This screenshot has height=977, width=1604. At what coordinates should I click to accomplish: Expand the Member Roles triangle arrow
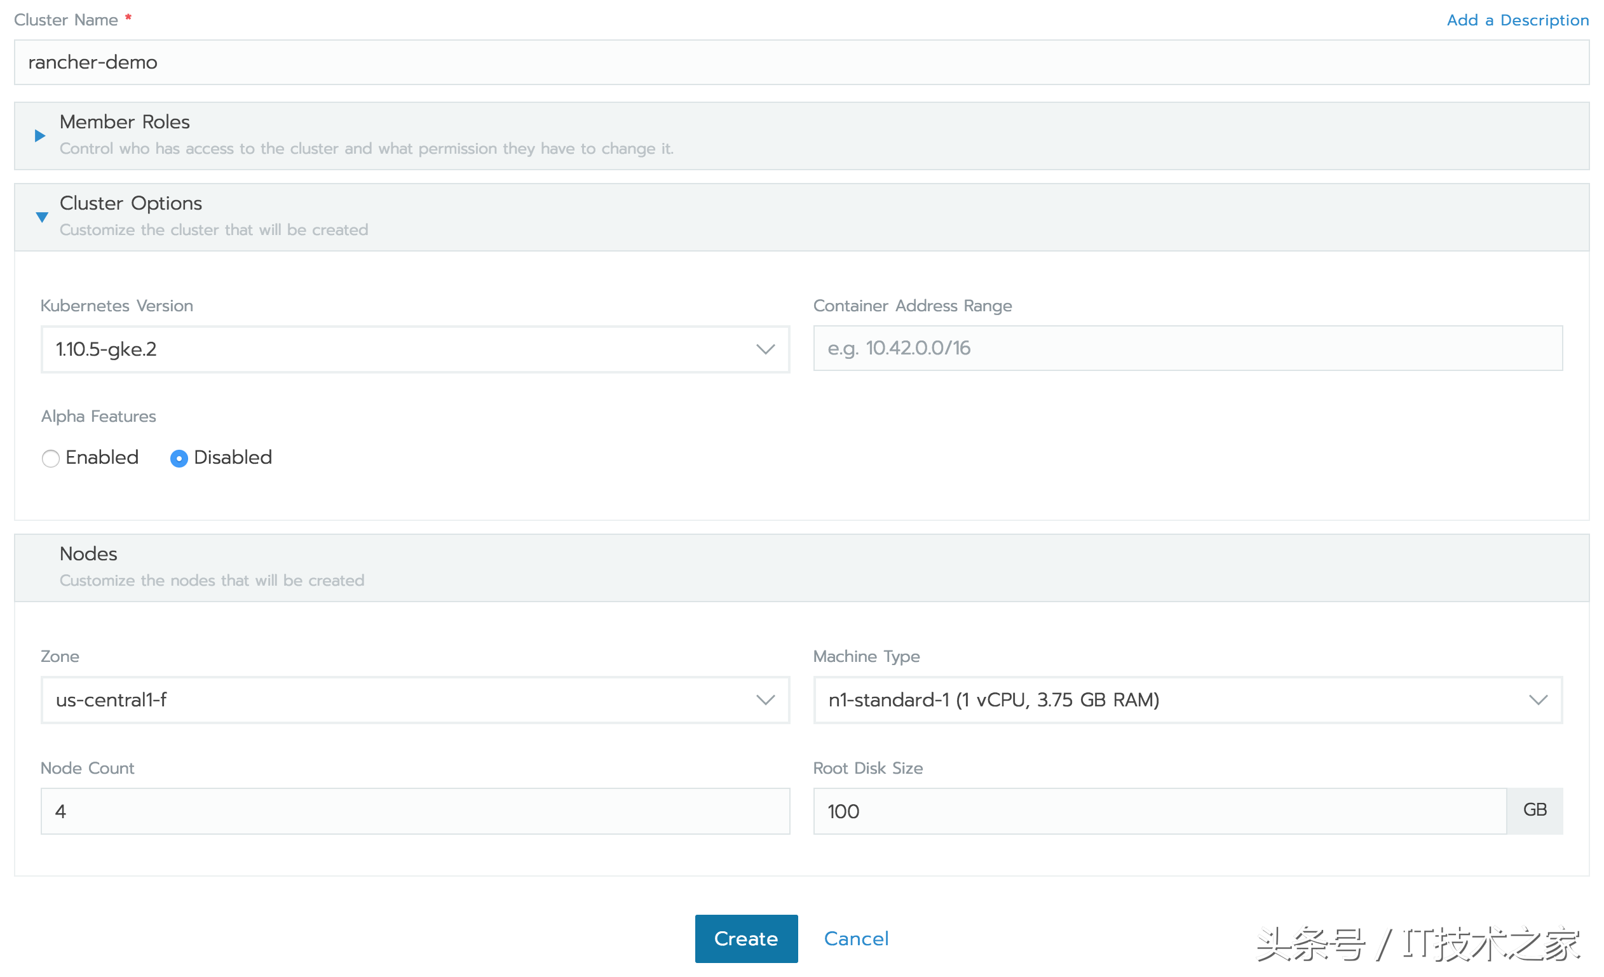click(x=39, y=135)
